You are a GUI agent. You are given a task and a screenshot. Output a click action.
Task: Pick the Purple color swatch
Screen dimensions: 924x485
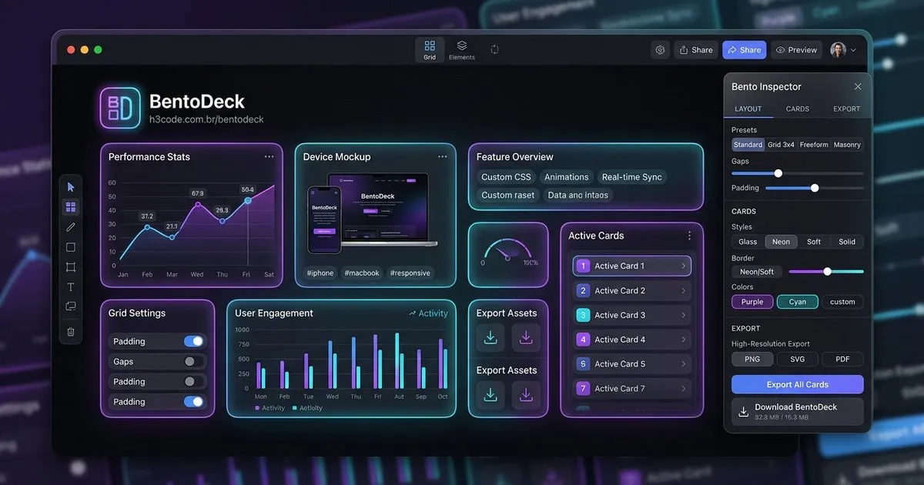(752, 302)
